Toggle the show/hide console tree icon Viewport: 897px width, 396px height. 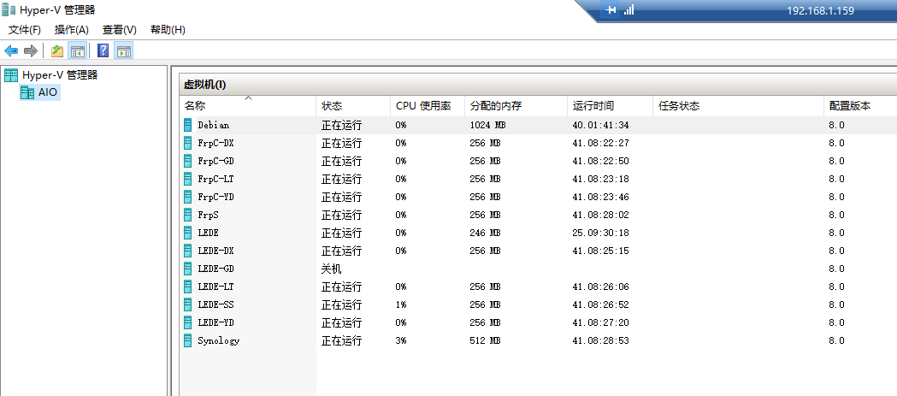click(77, 51)
